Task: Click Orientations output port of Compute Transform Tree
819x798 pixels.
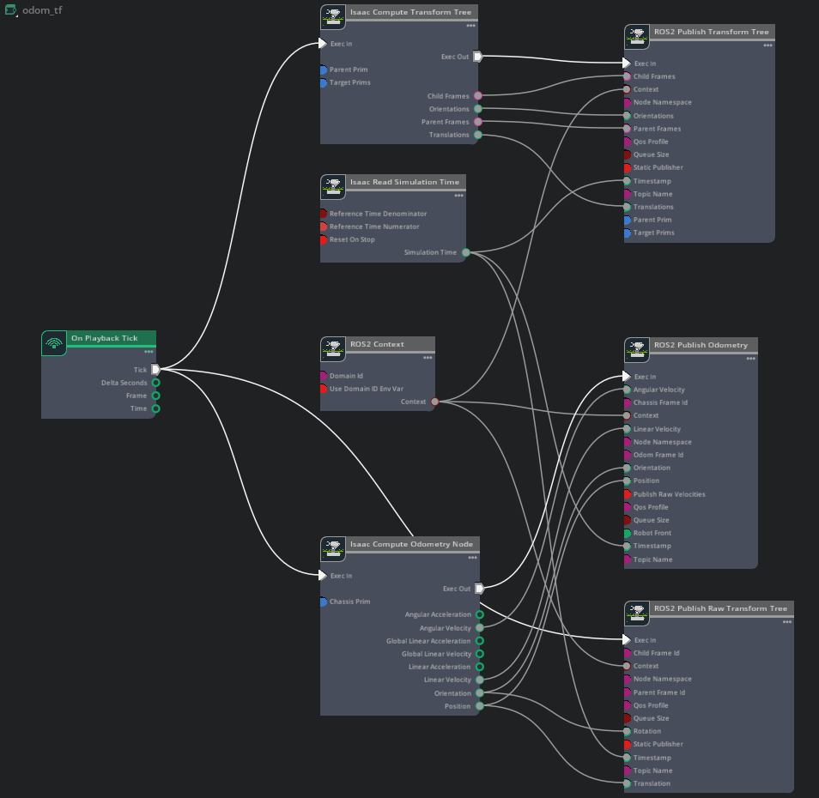Action: point(478,109)
